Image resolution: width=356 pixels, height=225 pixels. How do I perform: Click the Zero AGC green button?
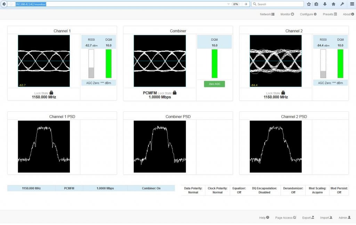[214, 84]
